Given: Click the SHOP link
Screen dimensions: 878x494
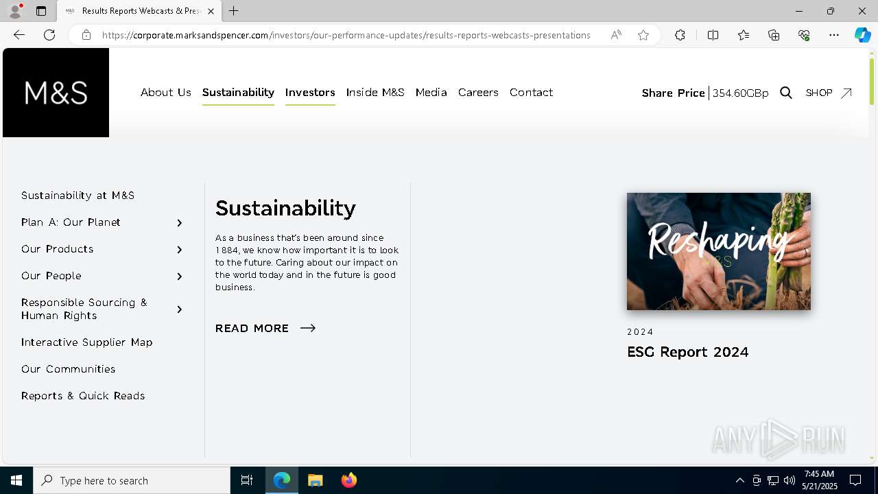Looking at the screenshot, I should 819,93.
